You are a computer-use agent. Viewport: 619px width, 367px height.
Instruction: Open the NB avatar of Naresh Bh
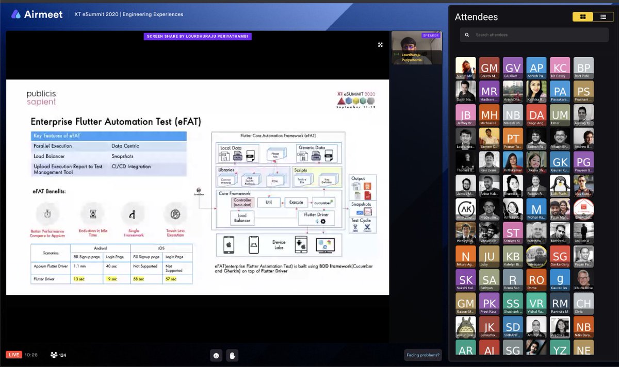[x=513, y=115]
